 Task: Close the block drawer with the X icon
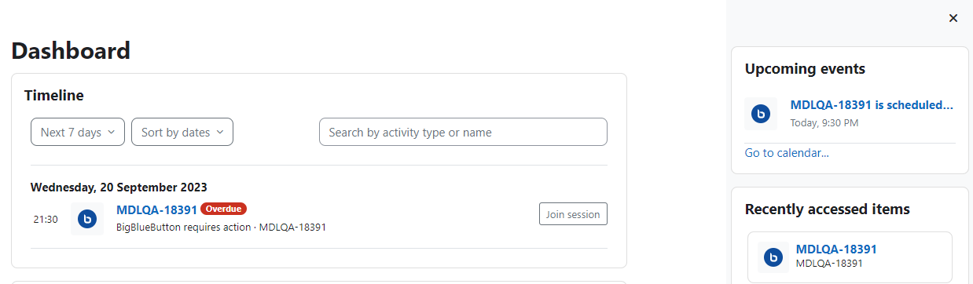953,18
